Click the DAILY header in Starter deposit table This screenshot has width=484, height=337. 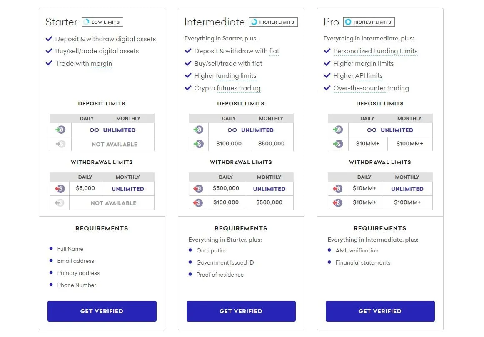87,118
